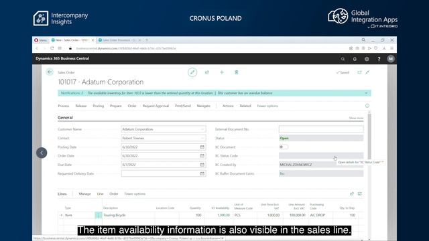Image resolution: width=429 pixels, height=241 pixels.
Task: Open the Actions menu
Action: (x=228, y=106)
